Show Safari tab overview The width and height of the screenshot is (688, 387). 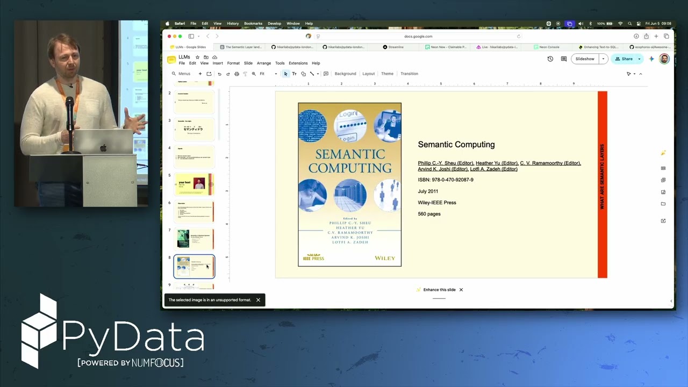point(666,36)
